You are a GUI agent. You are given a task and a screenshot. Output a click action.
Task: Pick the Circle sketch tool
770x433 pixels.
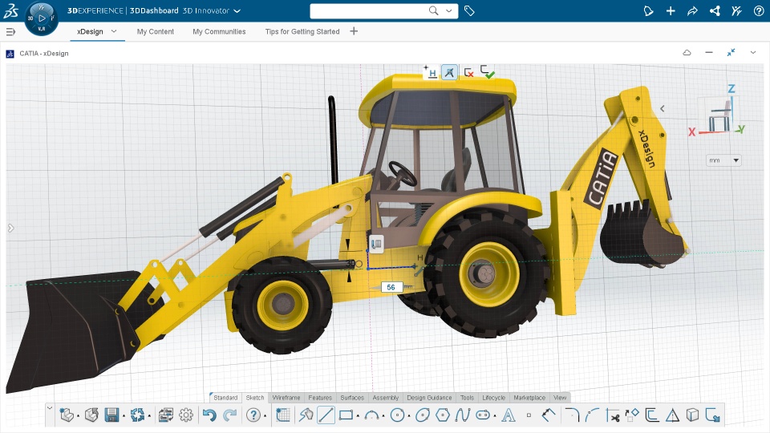pos(396,415)
